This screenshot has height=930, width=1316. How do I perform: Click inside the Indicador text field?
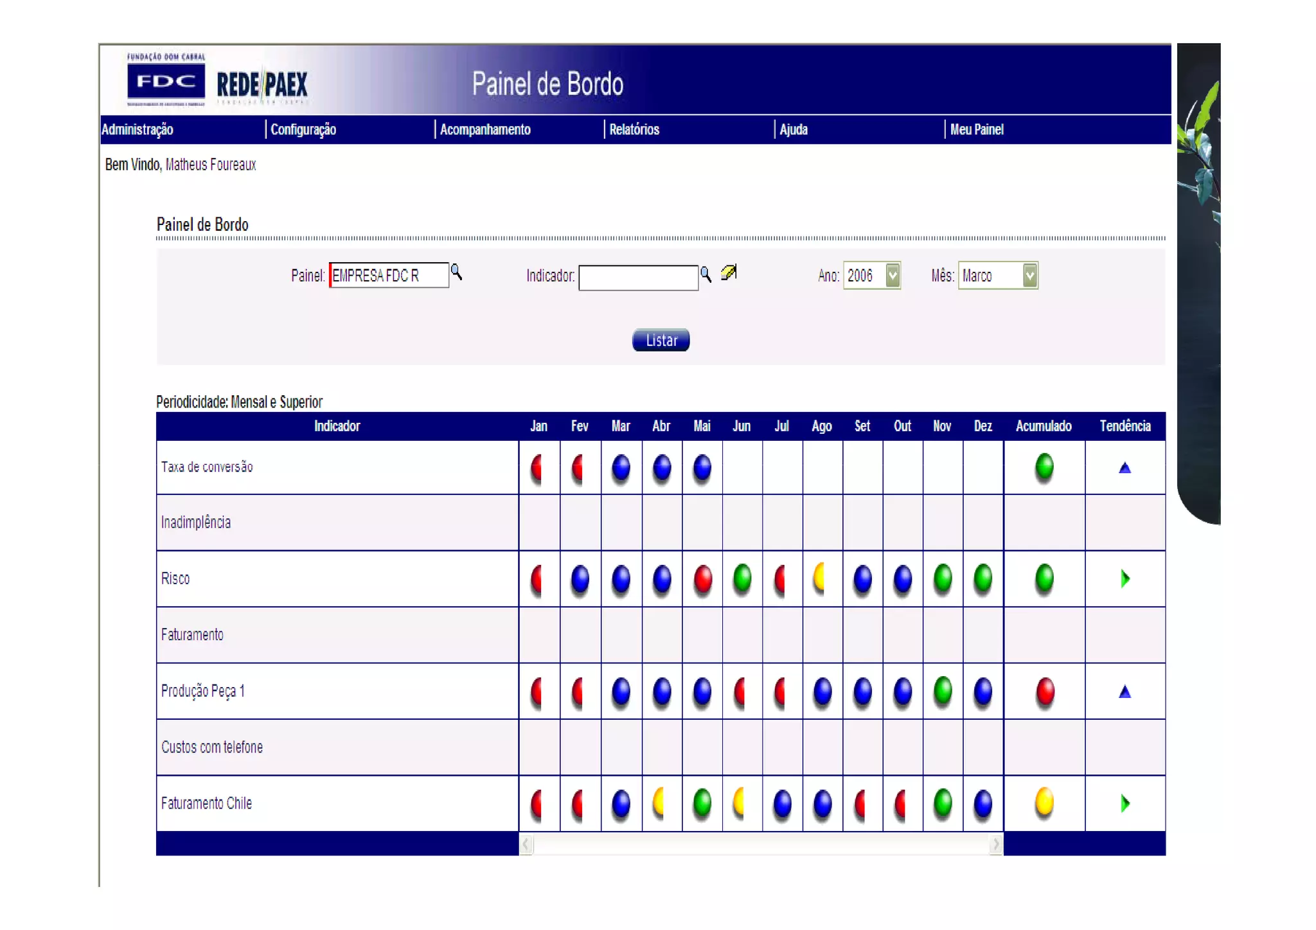[637, 278]
